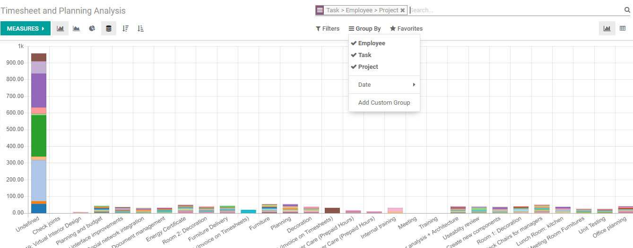
Task: Switch to graph view
Action: pos(607,29)
